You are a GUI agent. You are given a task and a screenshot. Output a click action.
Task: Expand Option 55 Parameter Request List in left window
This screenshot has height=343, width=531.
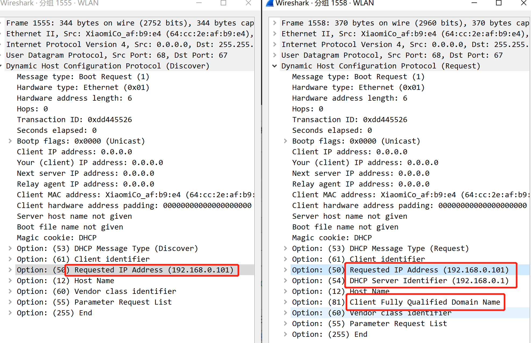(10, 302)
